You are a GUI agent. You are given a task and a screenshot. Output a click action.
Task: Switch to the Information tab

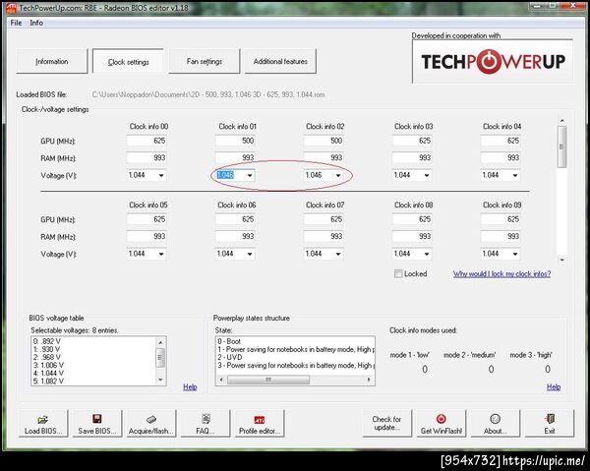[x=51, y=61]
